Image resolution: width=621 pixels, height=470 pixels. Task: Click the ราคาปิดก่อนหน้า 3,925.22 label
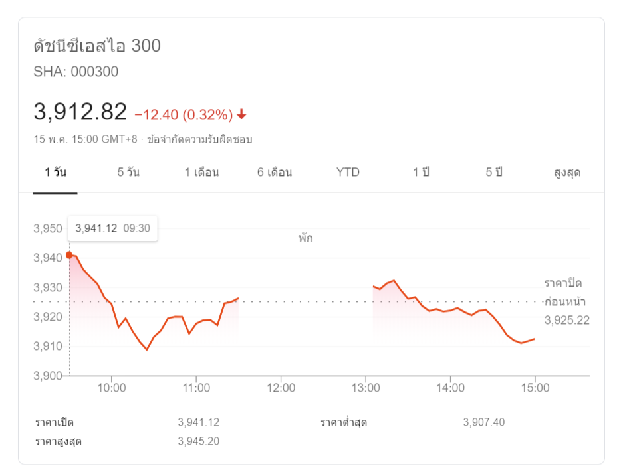[566, 302]
